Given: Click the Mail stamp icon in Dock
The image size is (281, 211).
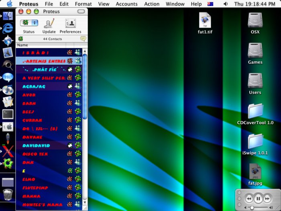Looking at the screenshot, I should coord(8,52).
